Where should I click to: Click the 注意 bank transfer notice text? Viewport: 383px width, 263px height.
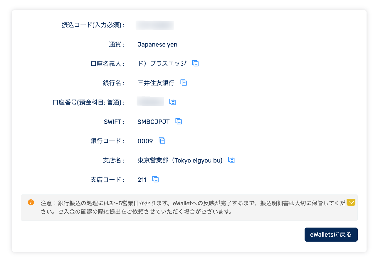[193, 207]
